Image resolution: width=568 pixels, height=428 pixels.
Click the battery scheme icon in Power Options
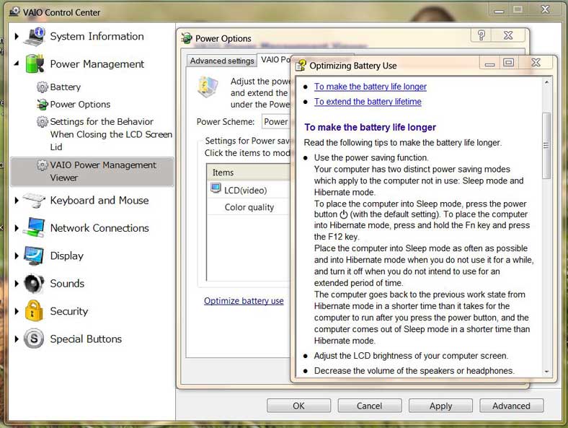pos(208,87)
